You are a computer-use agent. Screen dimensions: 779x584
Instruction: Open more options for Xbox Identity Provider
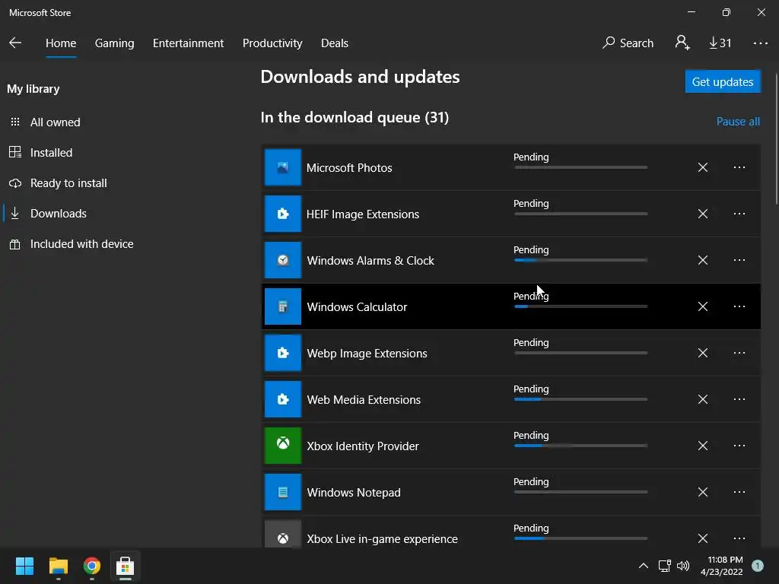click(739, 446)
